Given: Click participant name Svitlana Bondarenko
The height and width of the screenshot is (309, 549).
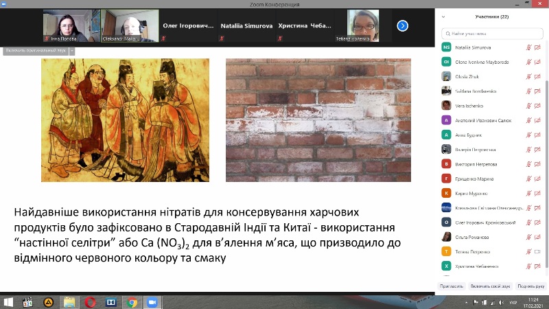Looking at the screenshot, I should point(476,91).
